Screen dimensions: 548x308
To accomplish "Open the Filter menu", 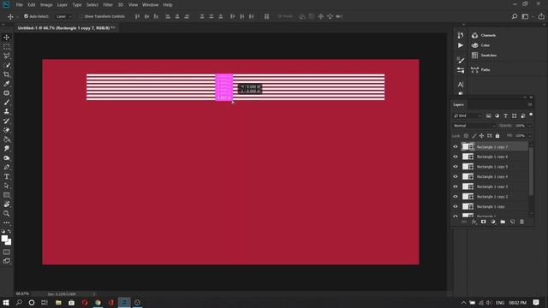I will click(108, 5).
